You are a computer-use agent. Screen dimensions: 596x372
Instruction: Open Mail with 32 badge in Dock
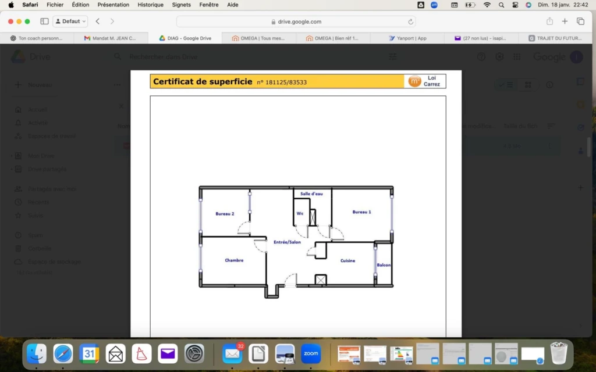point(232,354)
